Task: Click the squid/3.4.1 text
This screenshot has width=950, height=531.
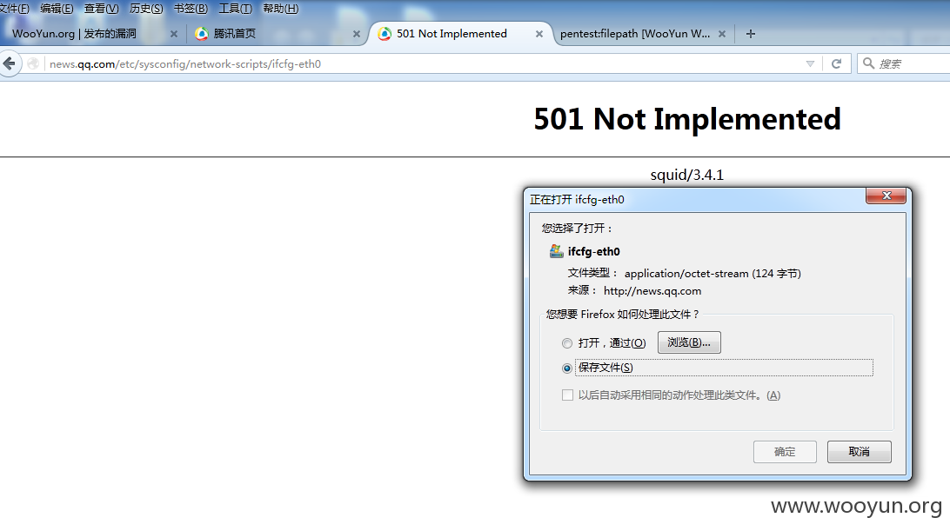Action: pos(687,175)
